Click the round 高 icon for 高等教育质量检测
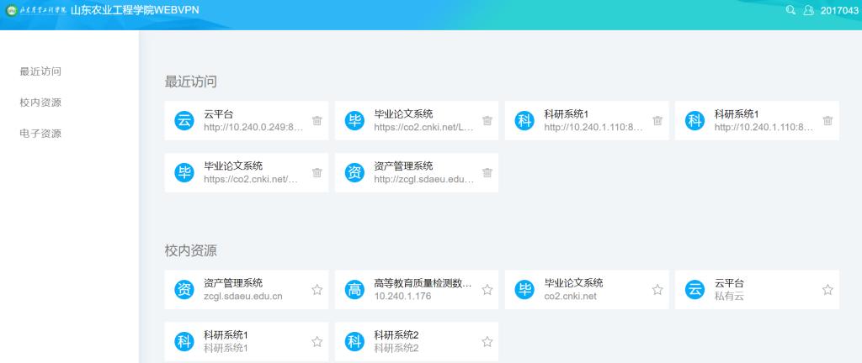This screenshot has height=363, width=862. coord(354,290)
